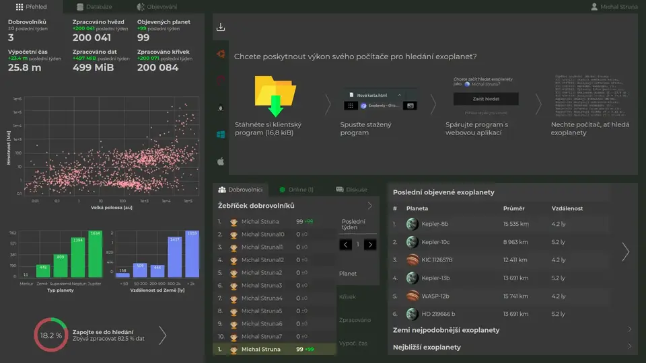Image resolution: width=646 pixels, height=363 pixels.
Task: Select the Linux penguin client icon
Action: pyautogui.click(x=221, y=108)
